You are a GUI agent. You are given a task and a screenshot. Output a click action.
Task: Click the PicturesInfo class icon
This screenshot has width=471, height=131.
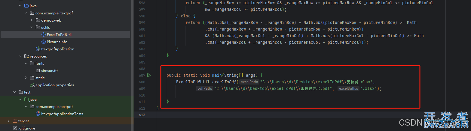(44, 42)
